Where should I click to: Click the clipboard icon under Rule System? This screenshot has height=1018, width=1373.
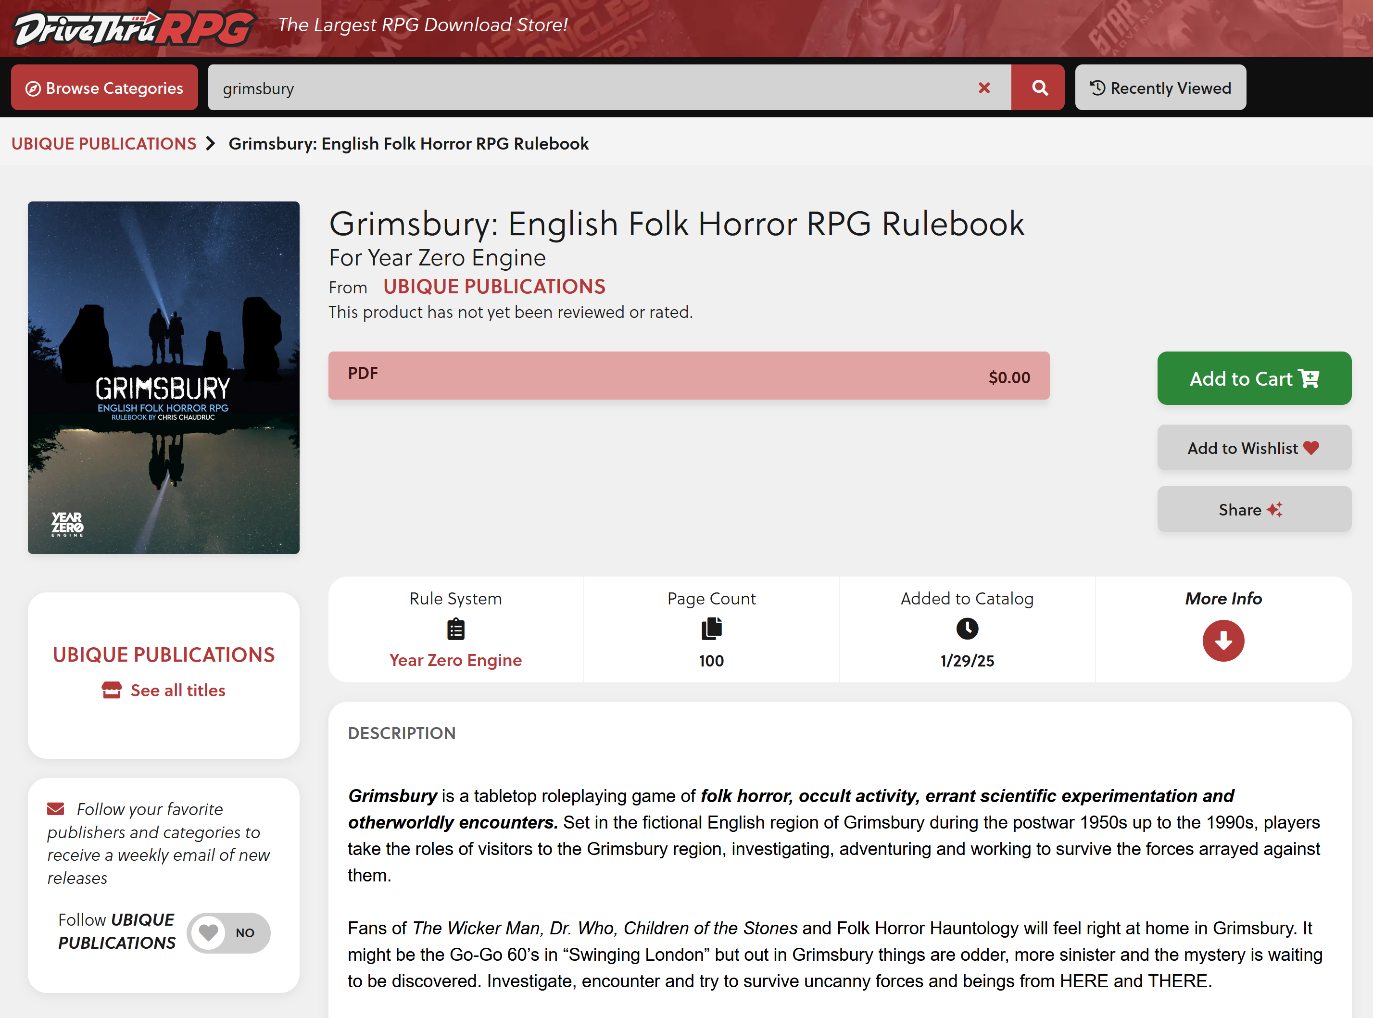coord(455,629)
